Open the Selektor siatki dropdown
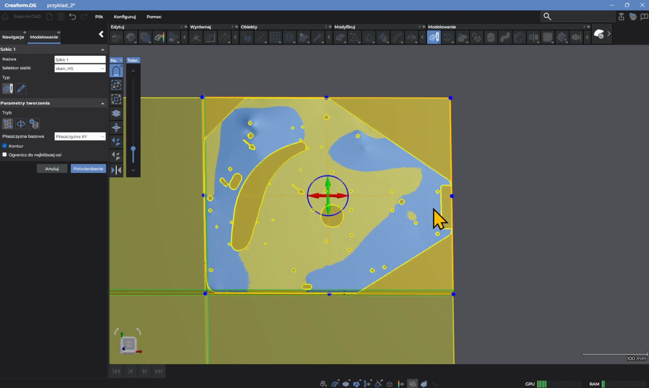Image resolution: width=649 pixels, height=388 pixels. tap(80, 68)
